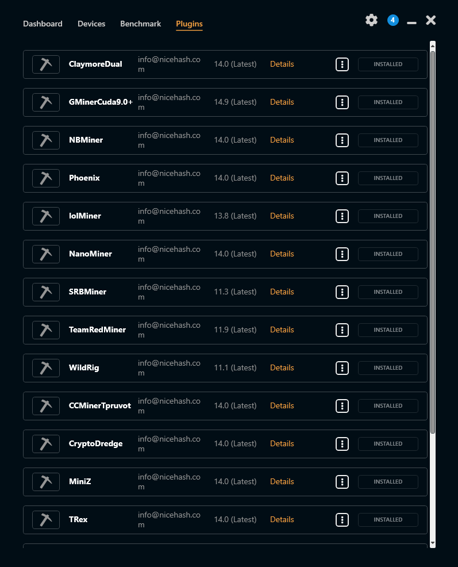Click the INSTALLED button for CCMinerTpruvot

point(388,406)
